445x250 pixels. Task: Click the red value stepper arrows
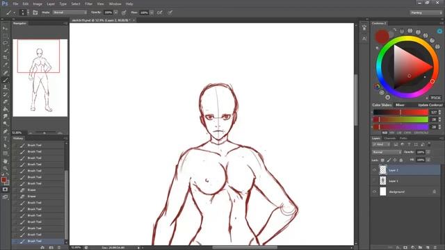440,112
